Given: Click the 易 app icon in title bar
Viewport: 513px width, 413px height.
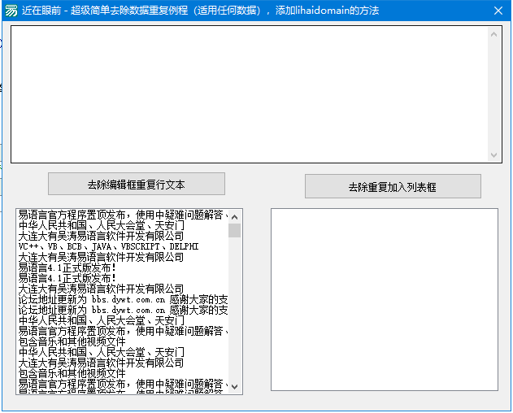Looking at the screenshot, I should click(11, 11).
